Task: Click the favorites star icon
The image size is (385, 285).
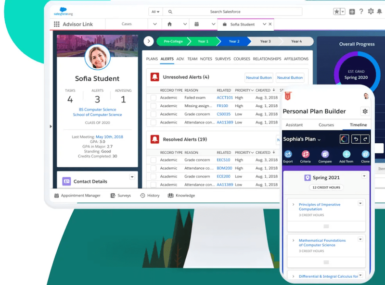Action: click(x=336, y=12)
